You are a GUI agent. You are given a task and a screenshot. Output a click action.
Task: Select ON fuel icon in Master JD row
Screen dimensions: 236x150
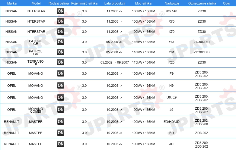pyautogui.click(x=61, y=144)
